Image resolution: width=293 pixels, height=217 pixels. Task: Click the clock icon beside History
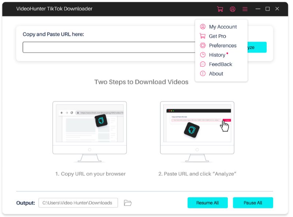203,55
